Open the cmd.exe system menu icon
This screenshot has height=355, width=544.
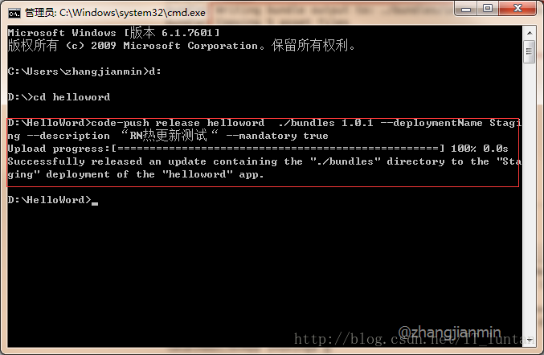pos(14,13)
